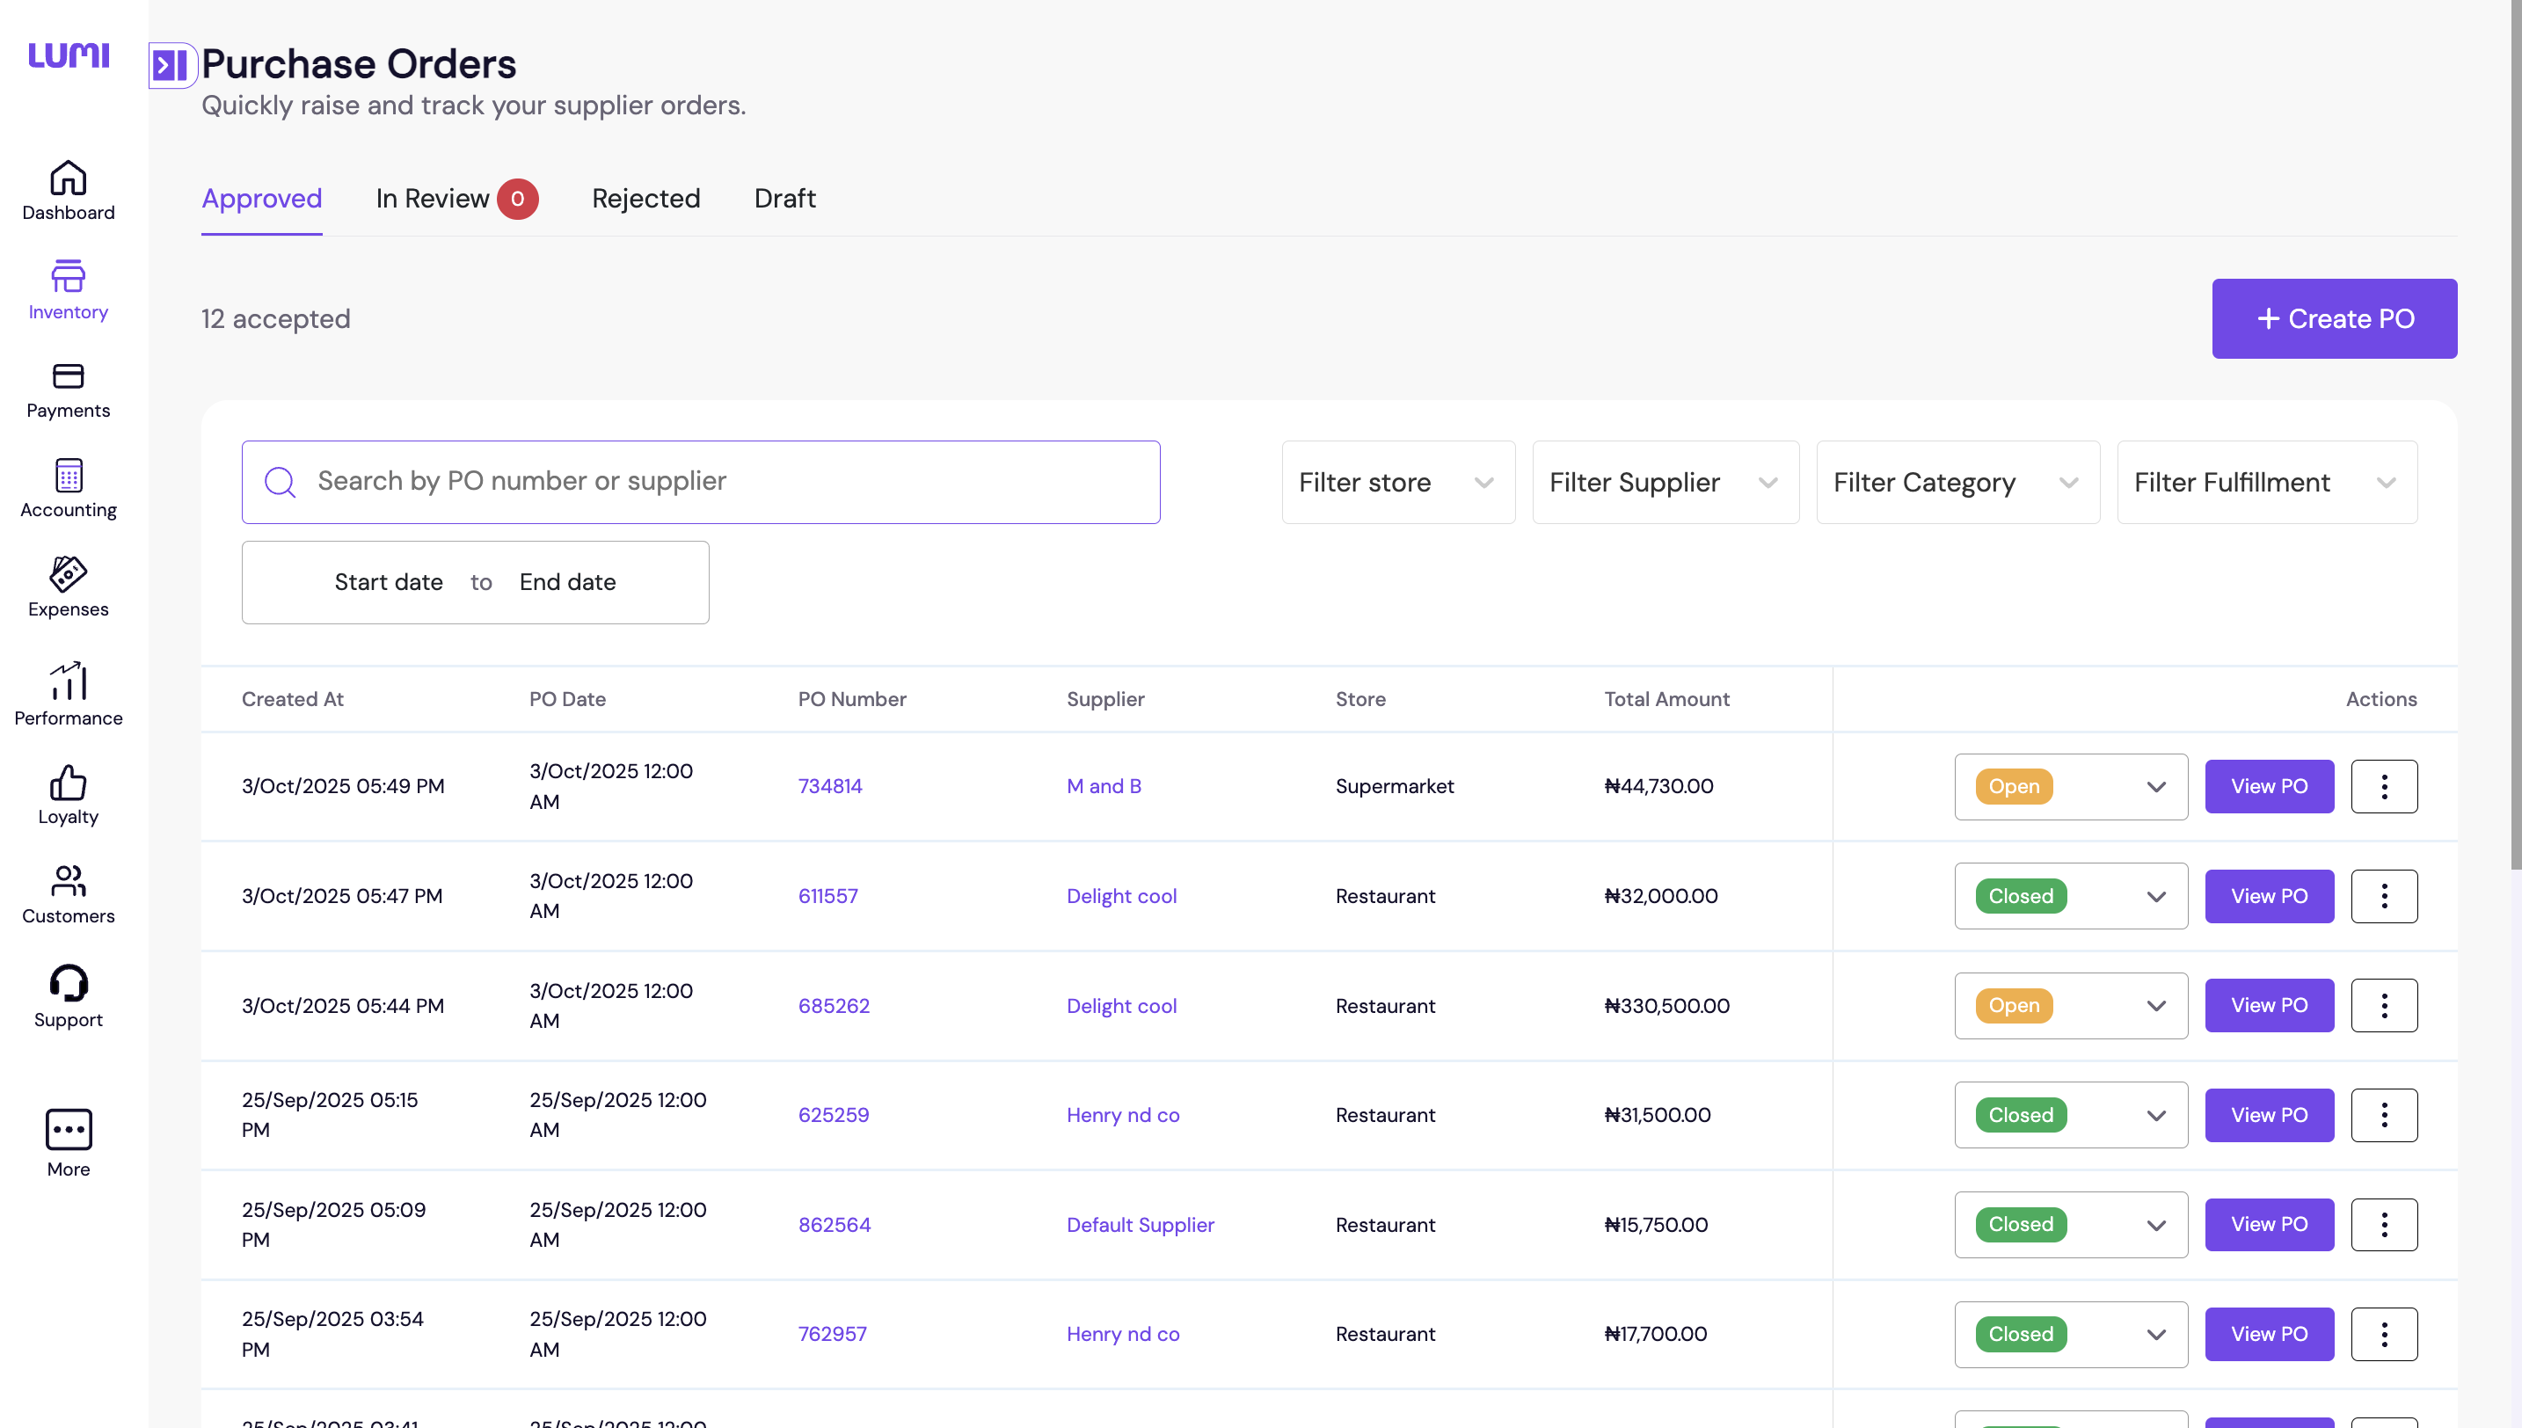Image resolution: width=2522 pixels, height=1428 pixels.
Task: Open the More menu in sidebar
Action: [68, 1141]
